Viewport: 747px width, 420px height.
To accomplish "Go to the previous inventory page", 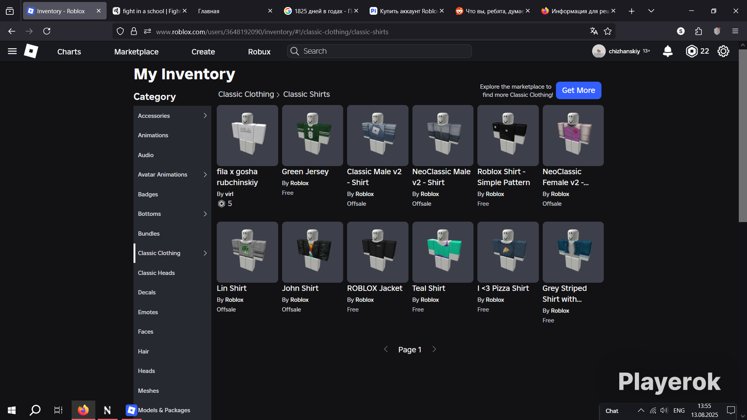I will (x=386, y=349).
